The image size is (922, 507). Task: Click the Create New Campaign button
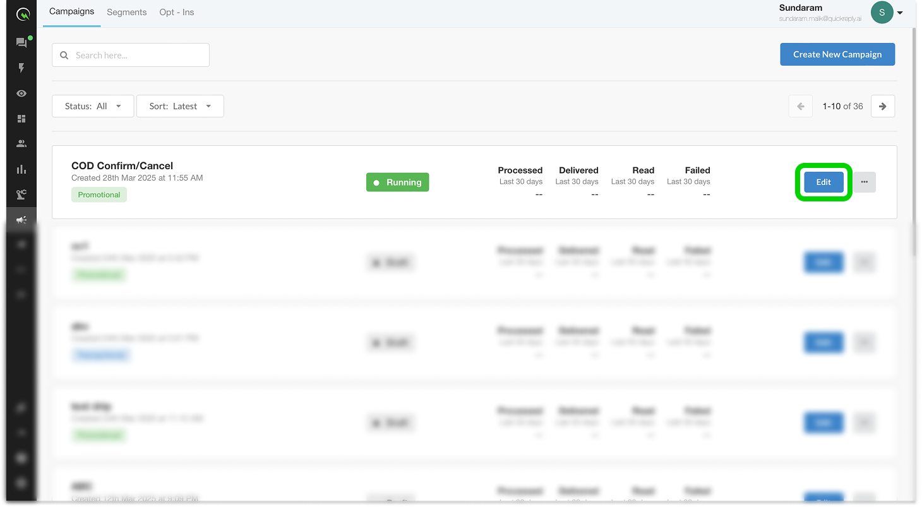(x=837, y=54)
